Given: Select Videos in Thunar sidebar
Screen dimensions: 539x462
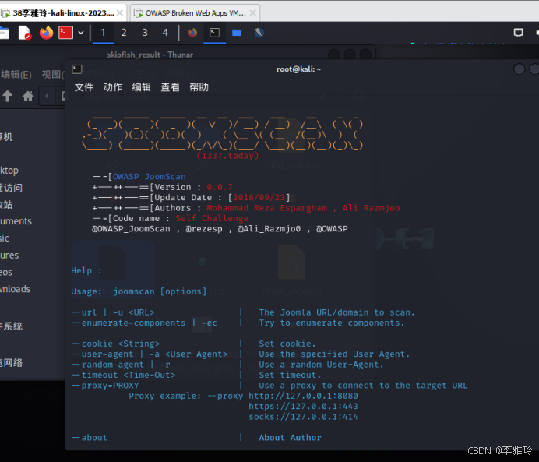Looking at the screenshot, I should pyautogui.click(x=6, y=272).
